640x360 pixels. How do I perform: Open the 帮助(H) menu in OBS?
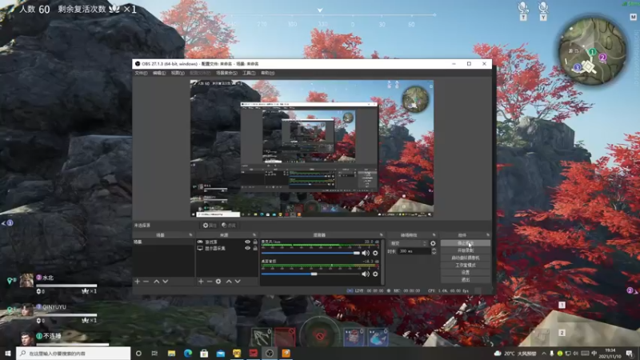pos(268,73)
